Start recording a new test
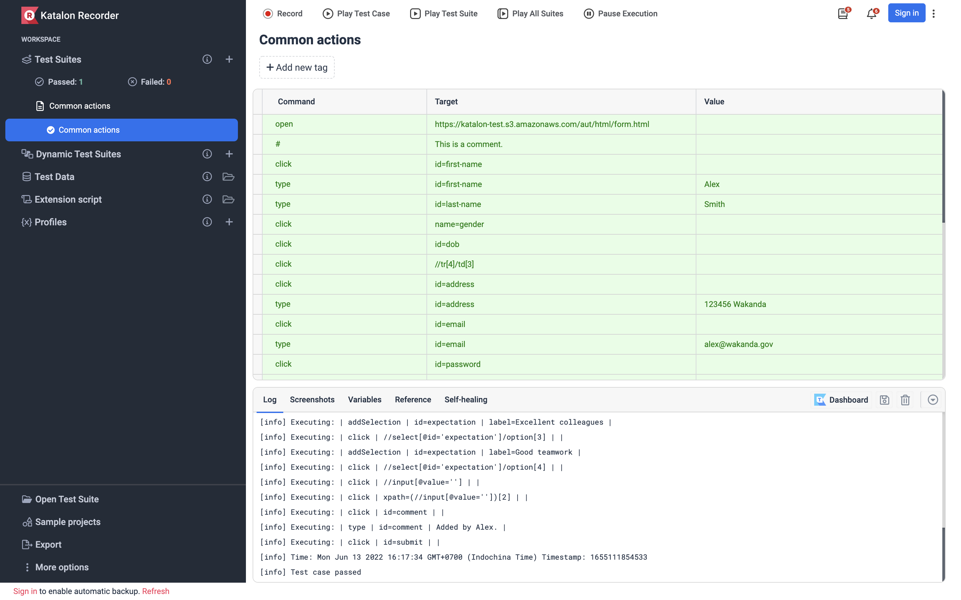Viewport: 961px width, 600px height. 283,13
